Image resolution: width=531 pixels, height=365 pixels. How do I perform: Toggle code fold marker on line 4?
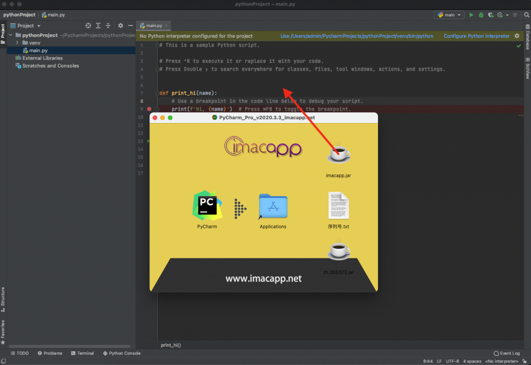[157, 69]
